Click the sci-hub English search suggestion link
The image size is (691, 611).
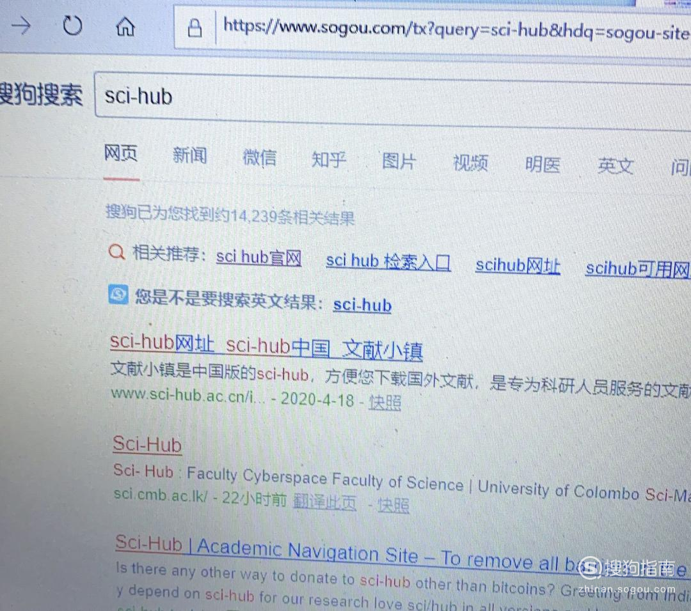pyautogui.click(x=361, y=305)
